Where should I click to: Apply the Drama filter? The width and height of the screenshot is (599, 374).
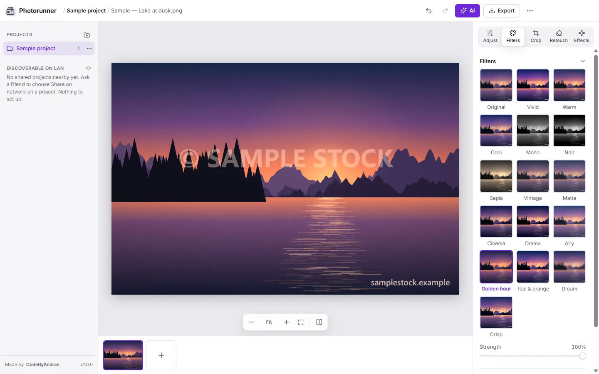pos(533,226)
